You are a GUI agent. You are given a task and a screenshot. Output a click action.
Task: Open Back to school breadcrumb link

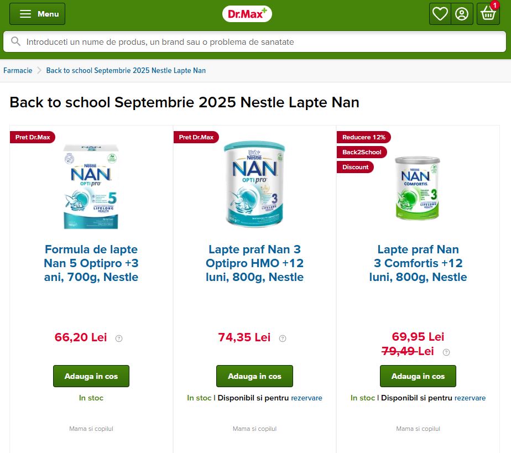126,70
